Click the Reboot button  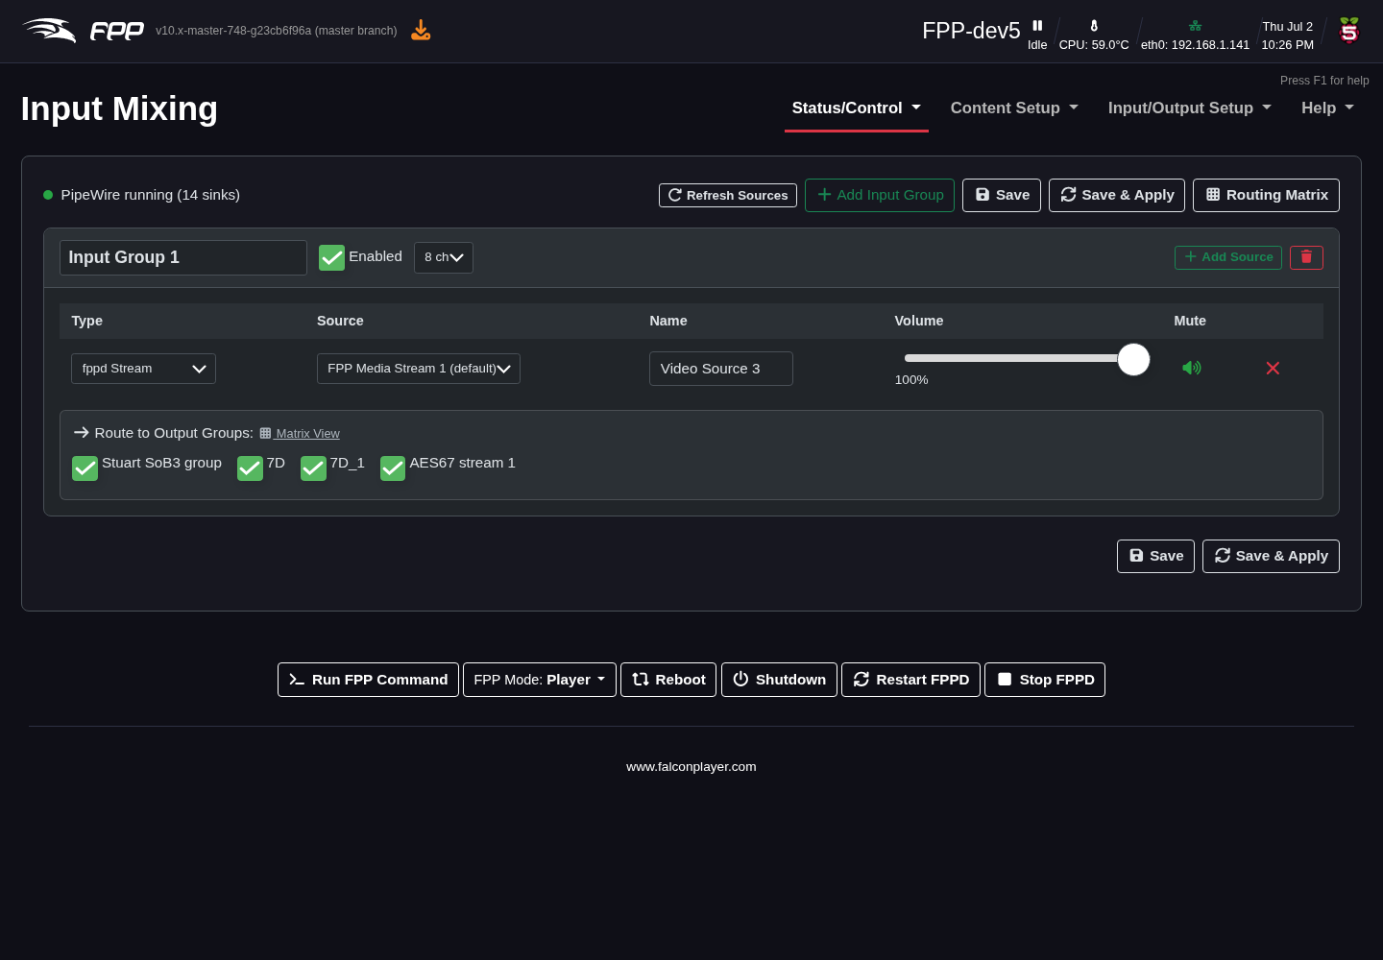(668, 680)
